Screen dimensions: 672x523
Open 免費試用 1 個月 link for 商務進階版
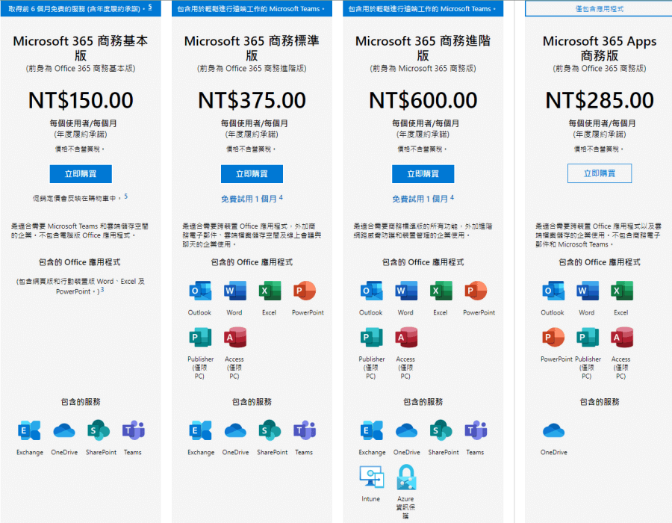pyautogui.click(x=420, y=199)
